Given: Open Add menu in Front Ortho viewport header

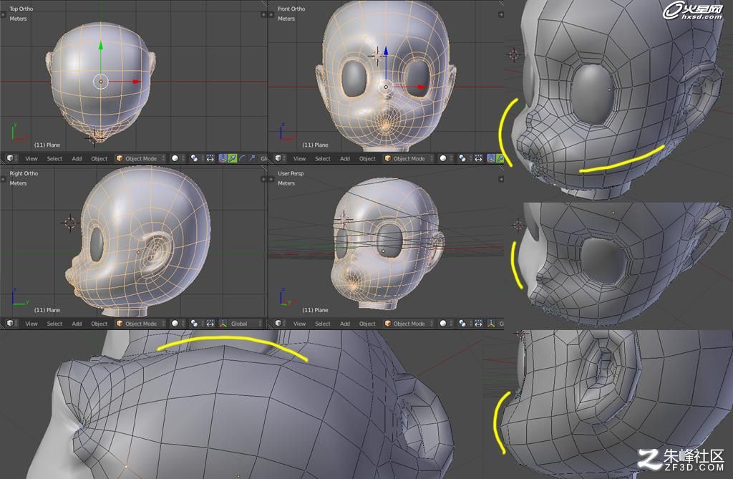Looking at the screenshot, I should [x=345, y=158].
